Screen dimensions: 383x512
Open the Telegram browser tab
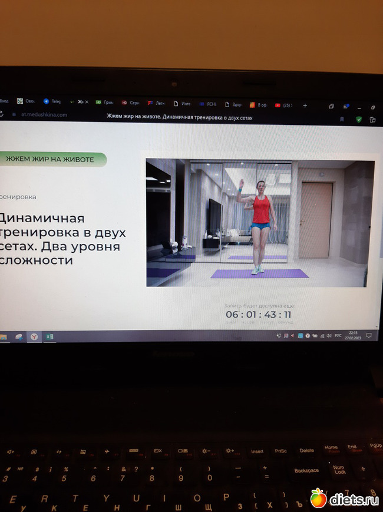tap(52, 101)
